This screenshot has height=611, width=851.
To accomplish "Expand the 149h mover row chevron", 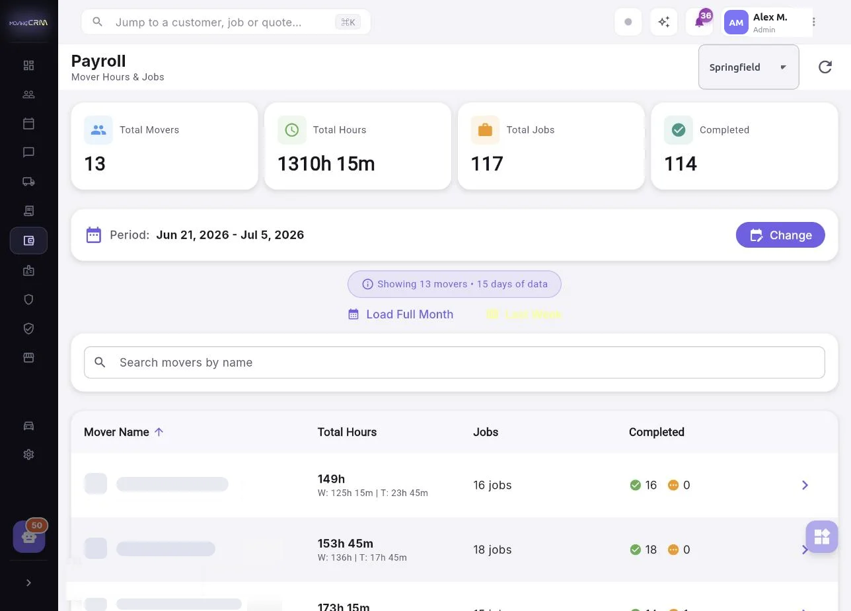I will [x=805, y=485].
